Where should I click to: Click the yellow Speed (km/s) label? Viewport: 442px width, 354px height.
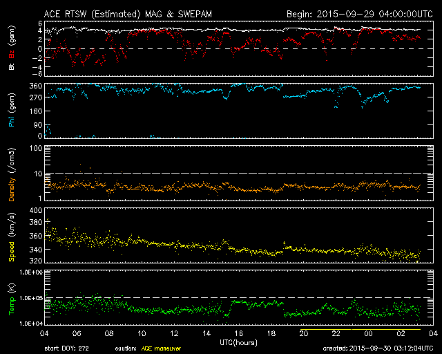[x=12, y=241]
